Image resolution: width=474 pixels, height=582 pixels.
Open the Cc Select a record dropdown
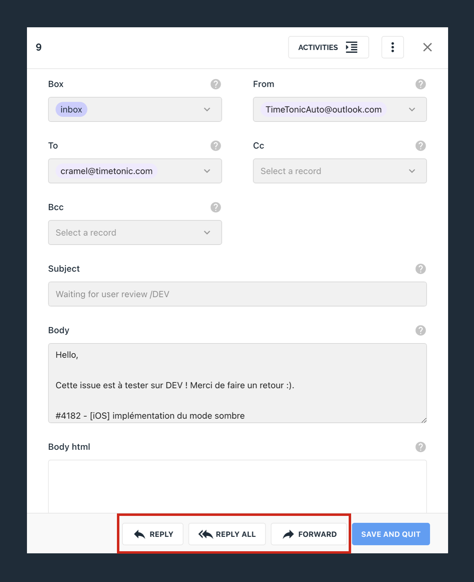pos(340,171)
